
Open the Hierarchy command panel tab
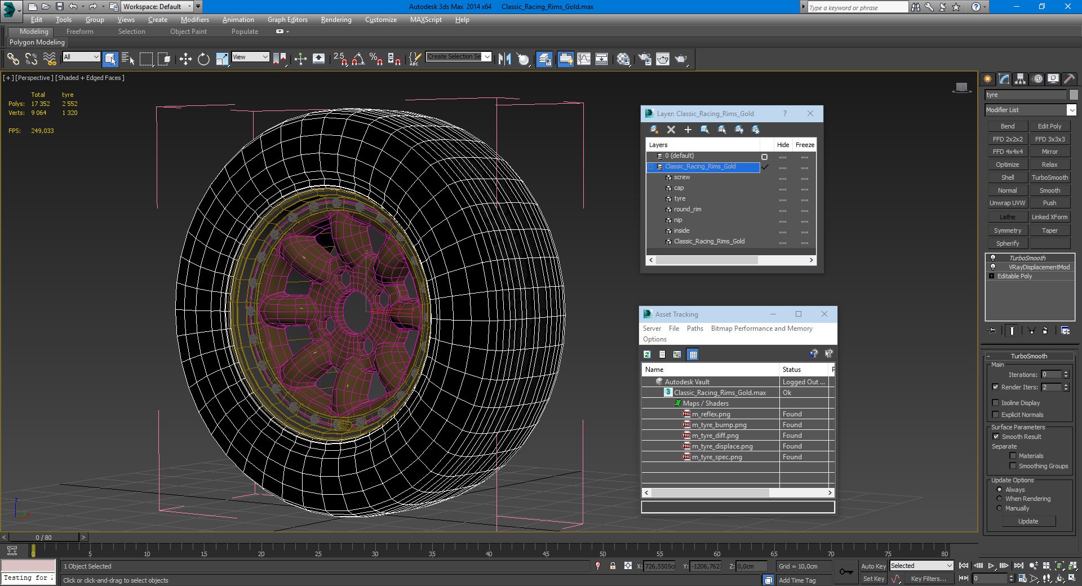point(1021,79)
